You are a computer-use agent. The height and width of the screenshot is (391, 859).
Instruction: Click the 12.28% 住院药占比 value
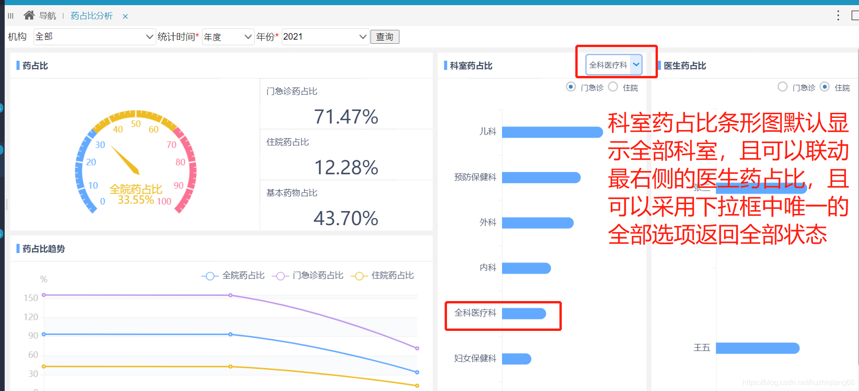pyautogui.click(x=346, y=167)
